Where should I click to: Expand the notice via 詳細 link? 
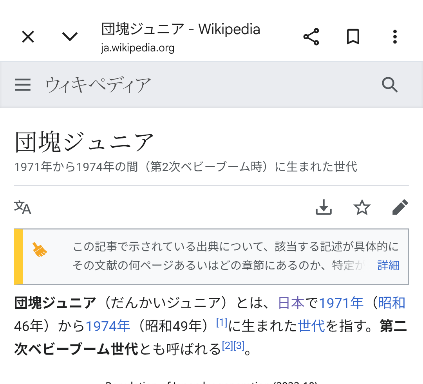click(x=388, y=266)
